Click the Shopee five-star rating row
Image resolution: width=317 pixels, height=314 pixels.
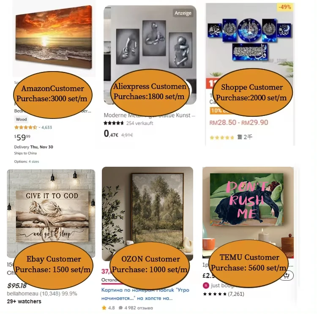click(x=222, y=138)
